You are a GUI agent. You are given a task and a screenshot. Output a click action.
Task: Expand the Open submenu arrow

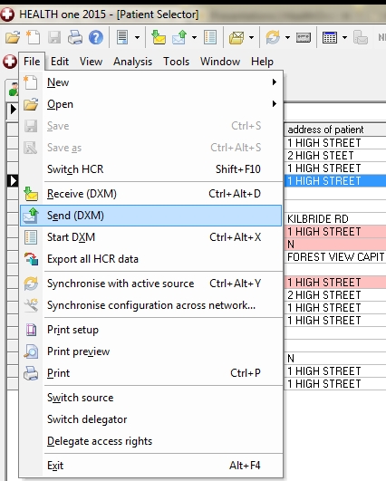[x=274, y=103]
